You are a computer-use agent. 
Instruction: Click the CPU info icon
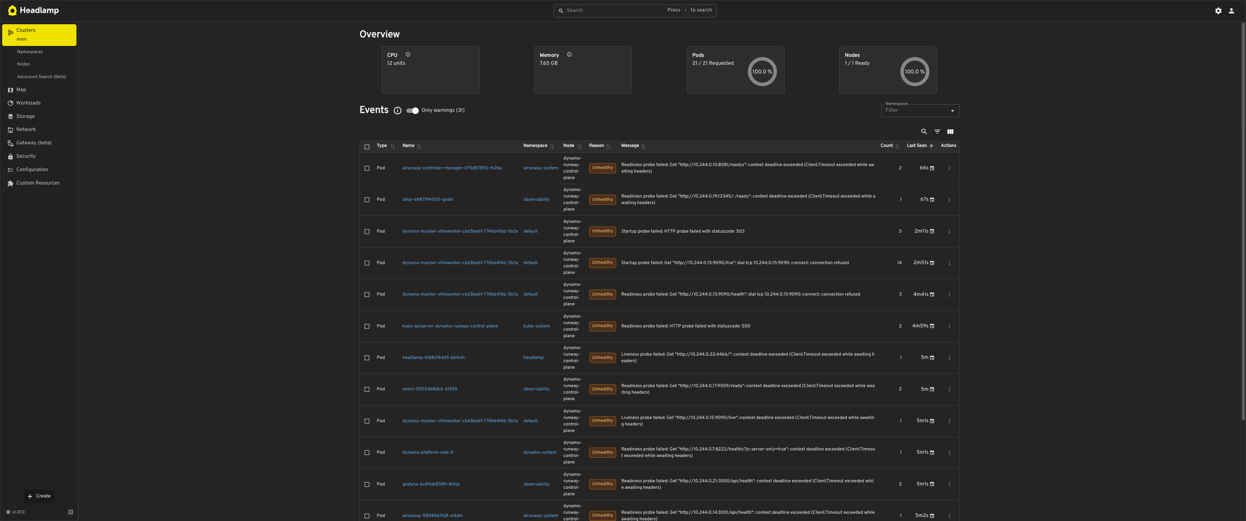point(408,55)
